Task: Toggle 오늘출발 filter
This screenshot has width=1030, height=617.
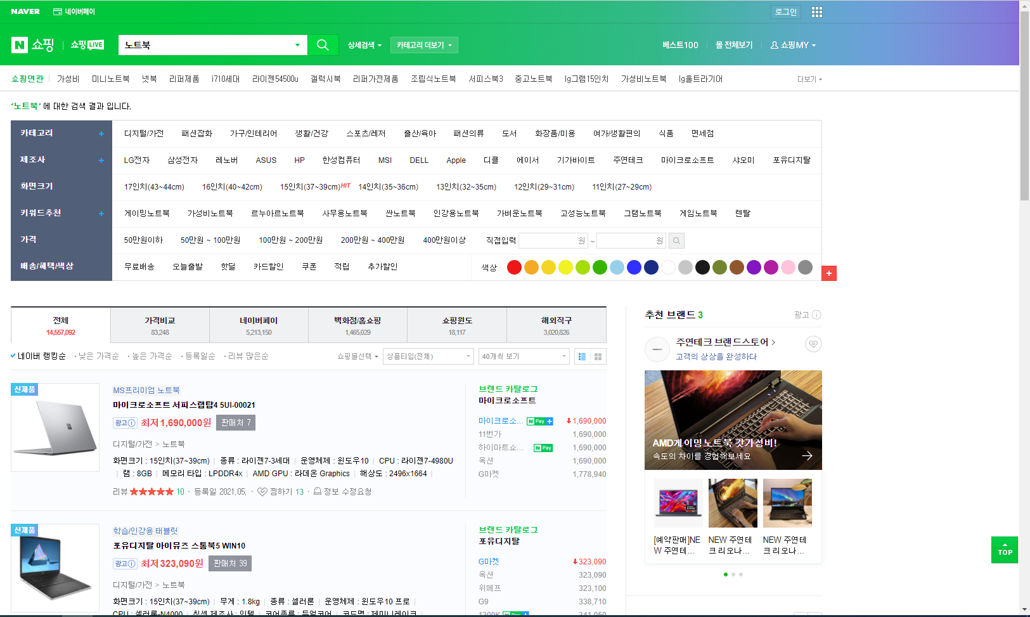Action: (x=188, y=267)
